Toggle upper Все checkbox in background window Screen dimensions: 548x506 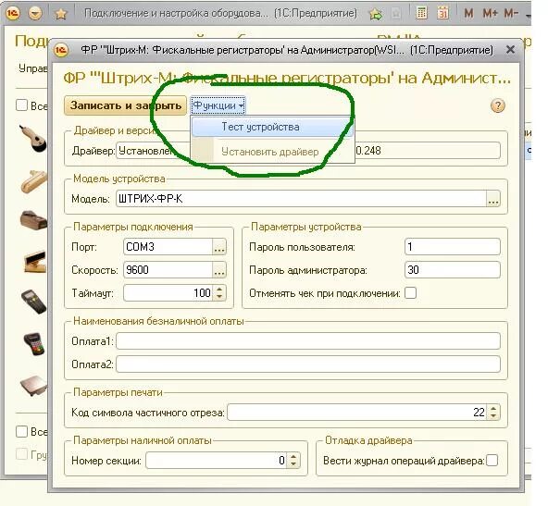coord(21,105)
